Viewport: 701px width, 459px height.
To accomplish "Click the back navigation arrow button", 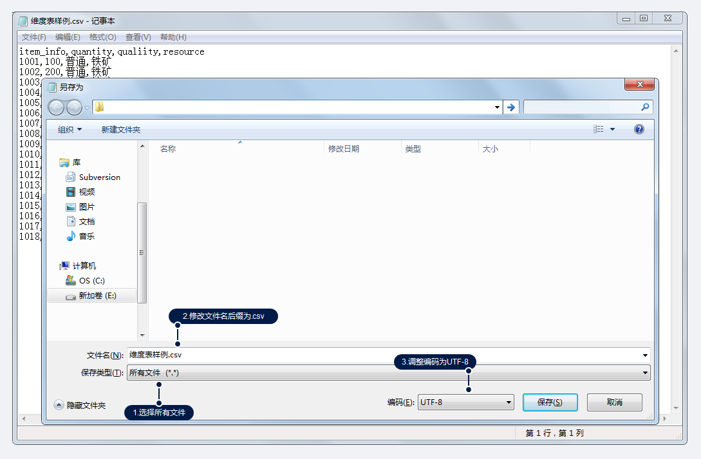I will point(57,107).
